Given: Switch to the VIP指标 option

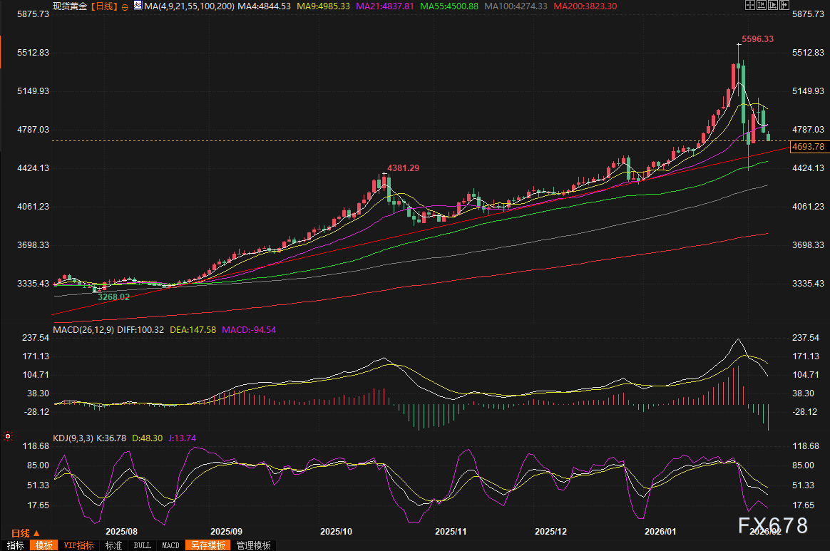Looking at the screenshot, I should click(x=78, y=545).
